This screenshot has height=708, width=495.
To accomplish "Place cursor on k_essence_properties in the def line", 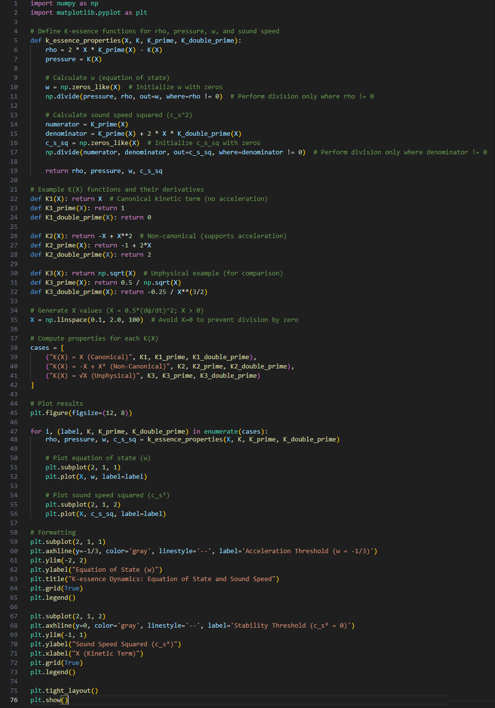I will click(83, 40).
